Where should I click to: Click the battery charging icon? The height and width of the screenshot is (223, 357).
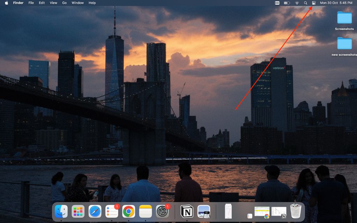tap(287, 3)
